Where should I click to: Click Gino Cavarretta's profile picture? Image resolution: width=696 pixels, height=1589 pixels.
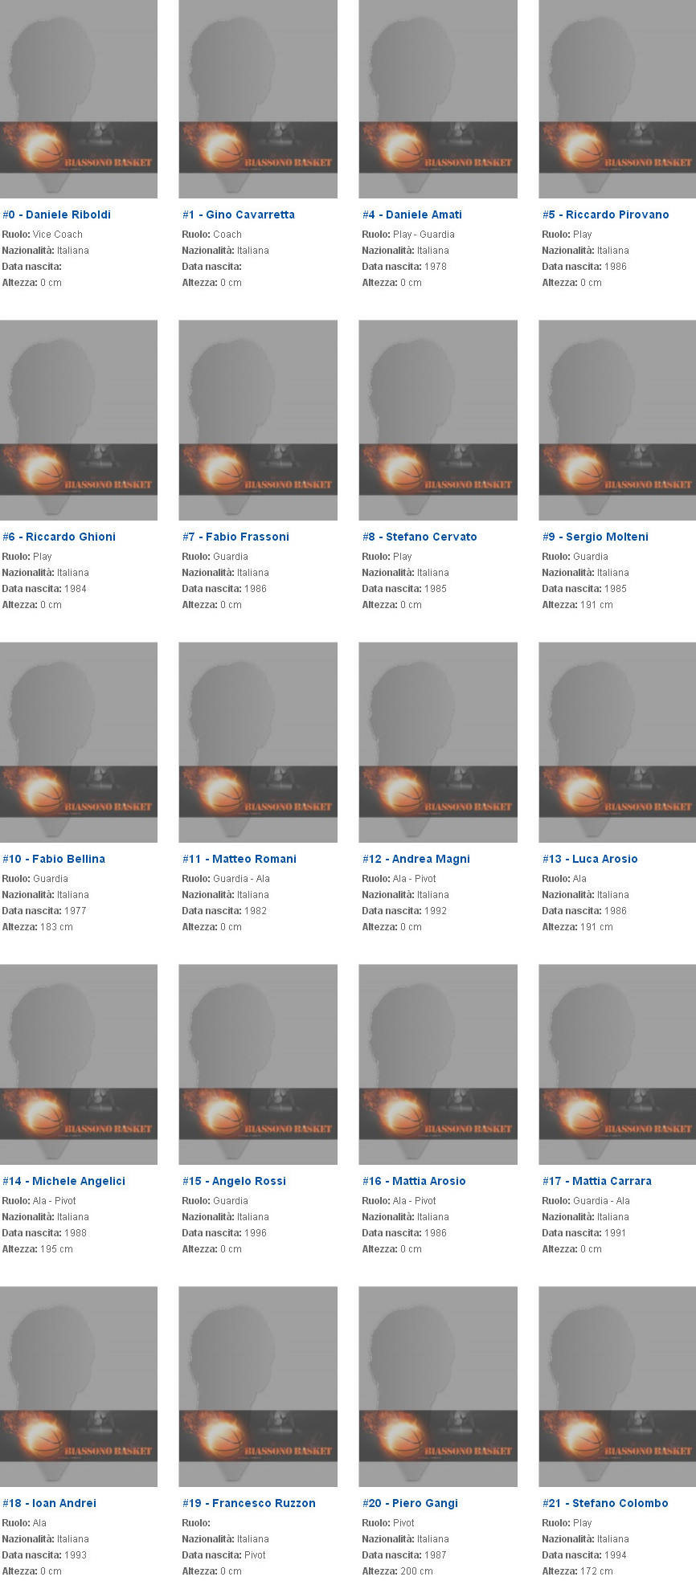pos(258,99)
